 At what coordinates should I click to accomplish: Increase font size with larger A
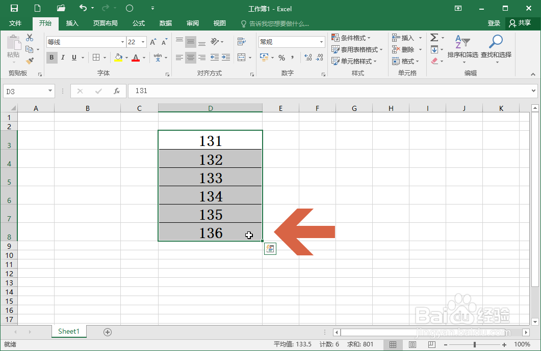click(x=153, y=42)
